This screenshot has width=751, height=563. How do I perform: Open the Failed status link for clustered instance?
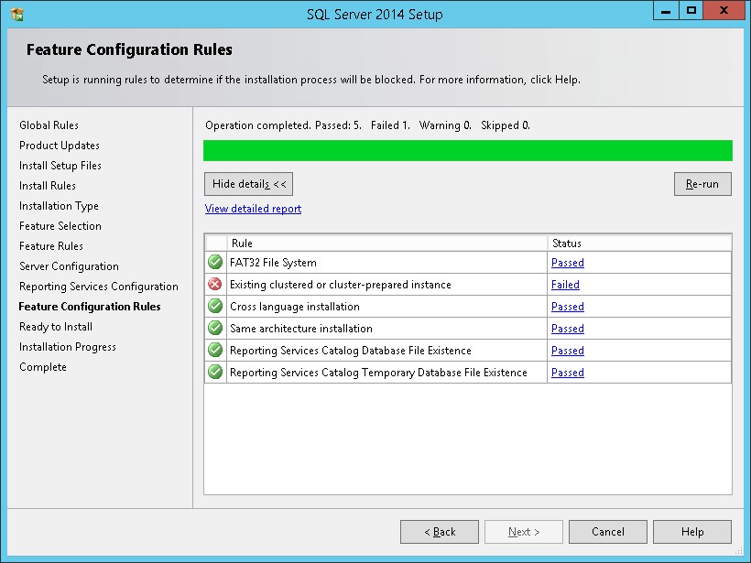[565, 285]
